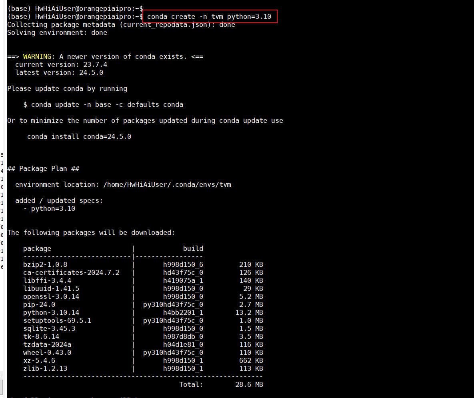Click 'current version: 23.7.4' line

61,65
